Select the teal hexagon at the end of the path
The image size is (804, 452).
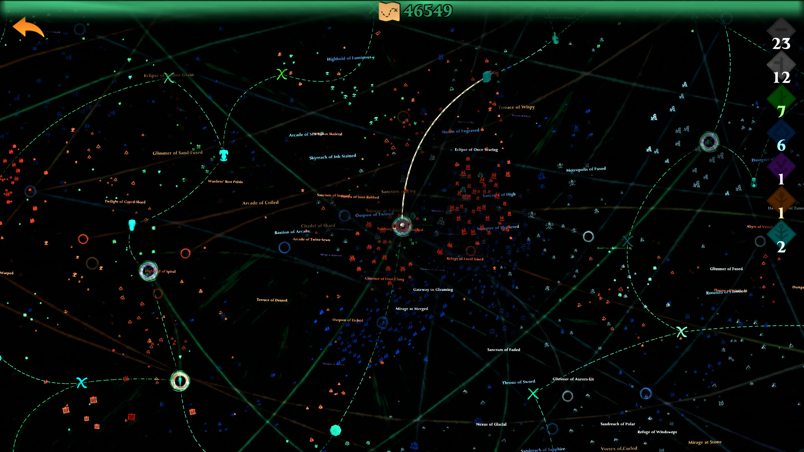pos(487,77)
